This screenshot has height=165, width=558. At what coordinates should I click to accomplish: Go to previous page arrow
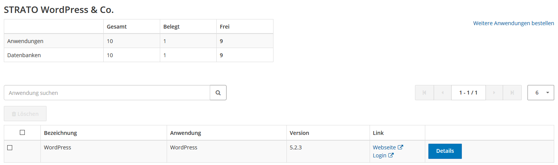tap(442, 93)
